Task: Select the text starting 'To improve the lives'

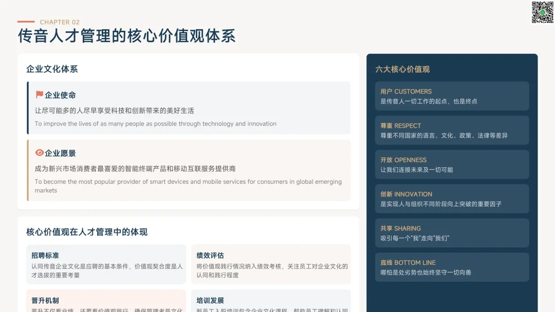Action: pos(155,124)
